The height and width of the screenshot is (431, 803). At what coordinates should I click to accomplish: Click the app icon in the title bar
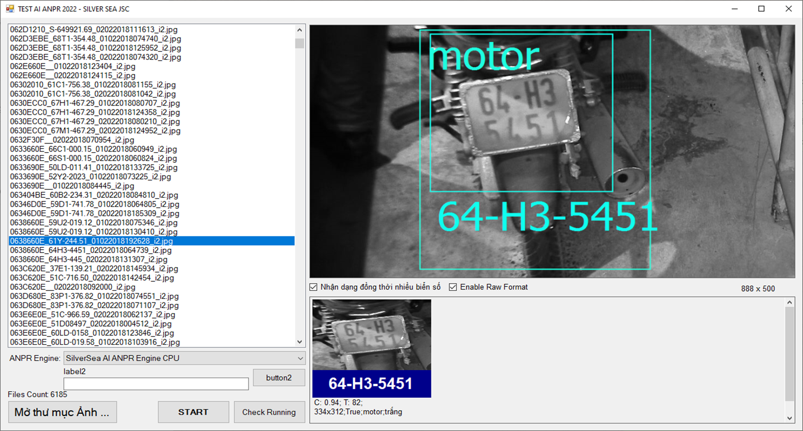click(x=10, y=9)
